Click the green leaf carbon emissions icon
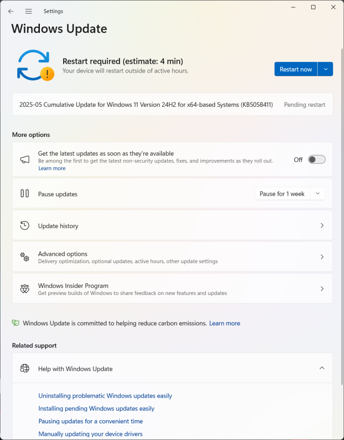344x440 pixels. [16, 323]
